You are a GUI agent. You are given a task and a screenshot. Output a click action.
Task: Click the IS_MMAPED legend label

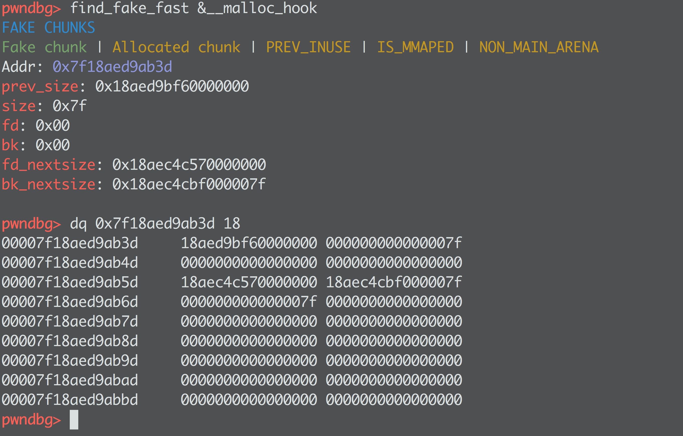(415, 47)
